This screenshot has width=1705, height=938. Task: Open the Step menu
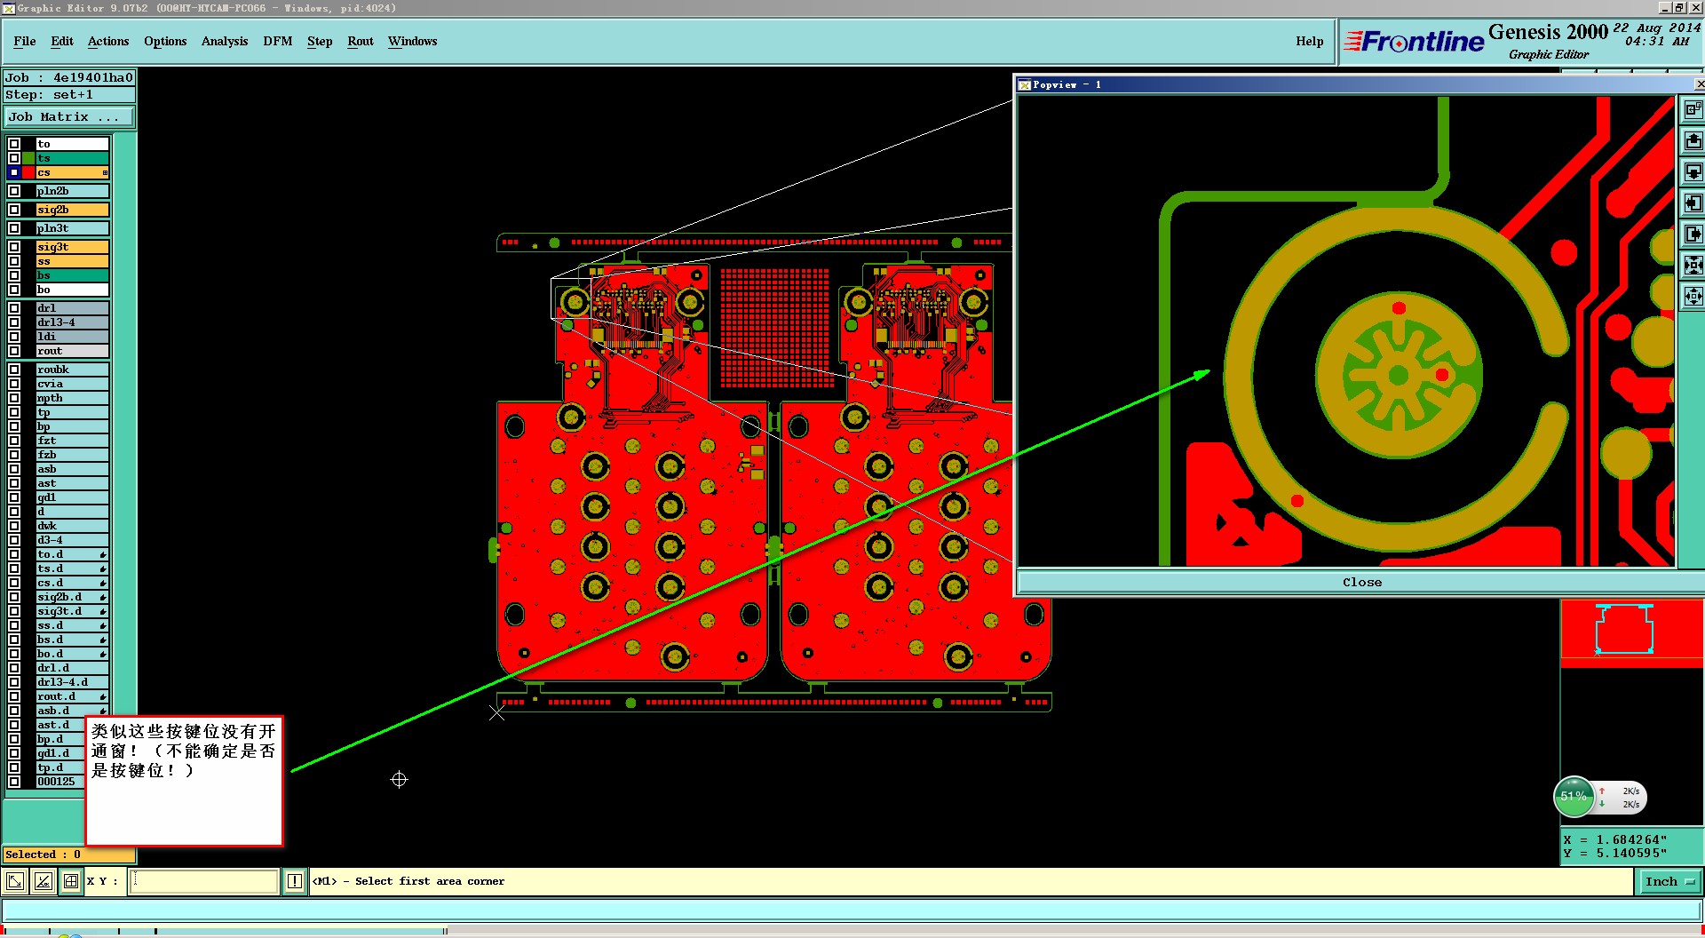click(320, 41)
